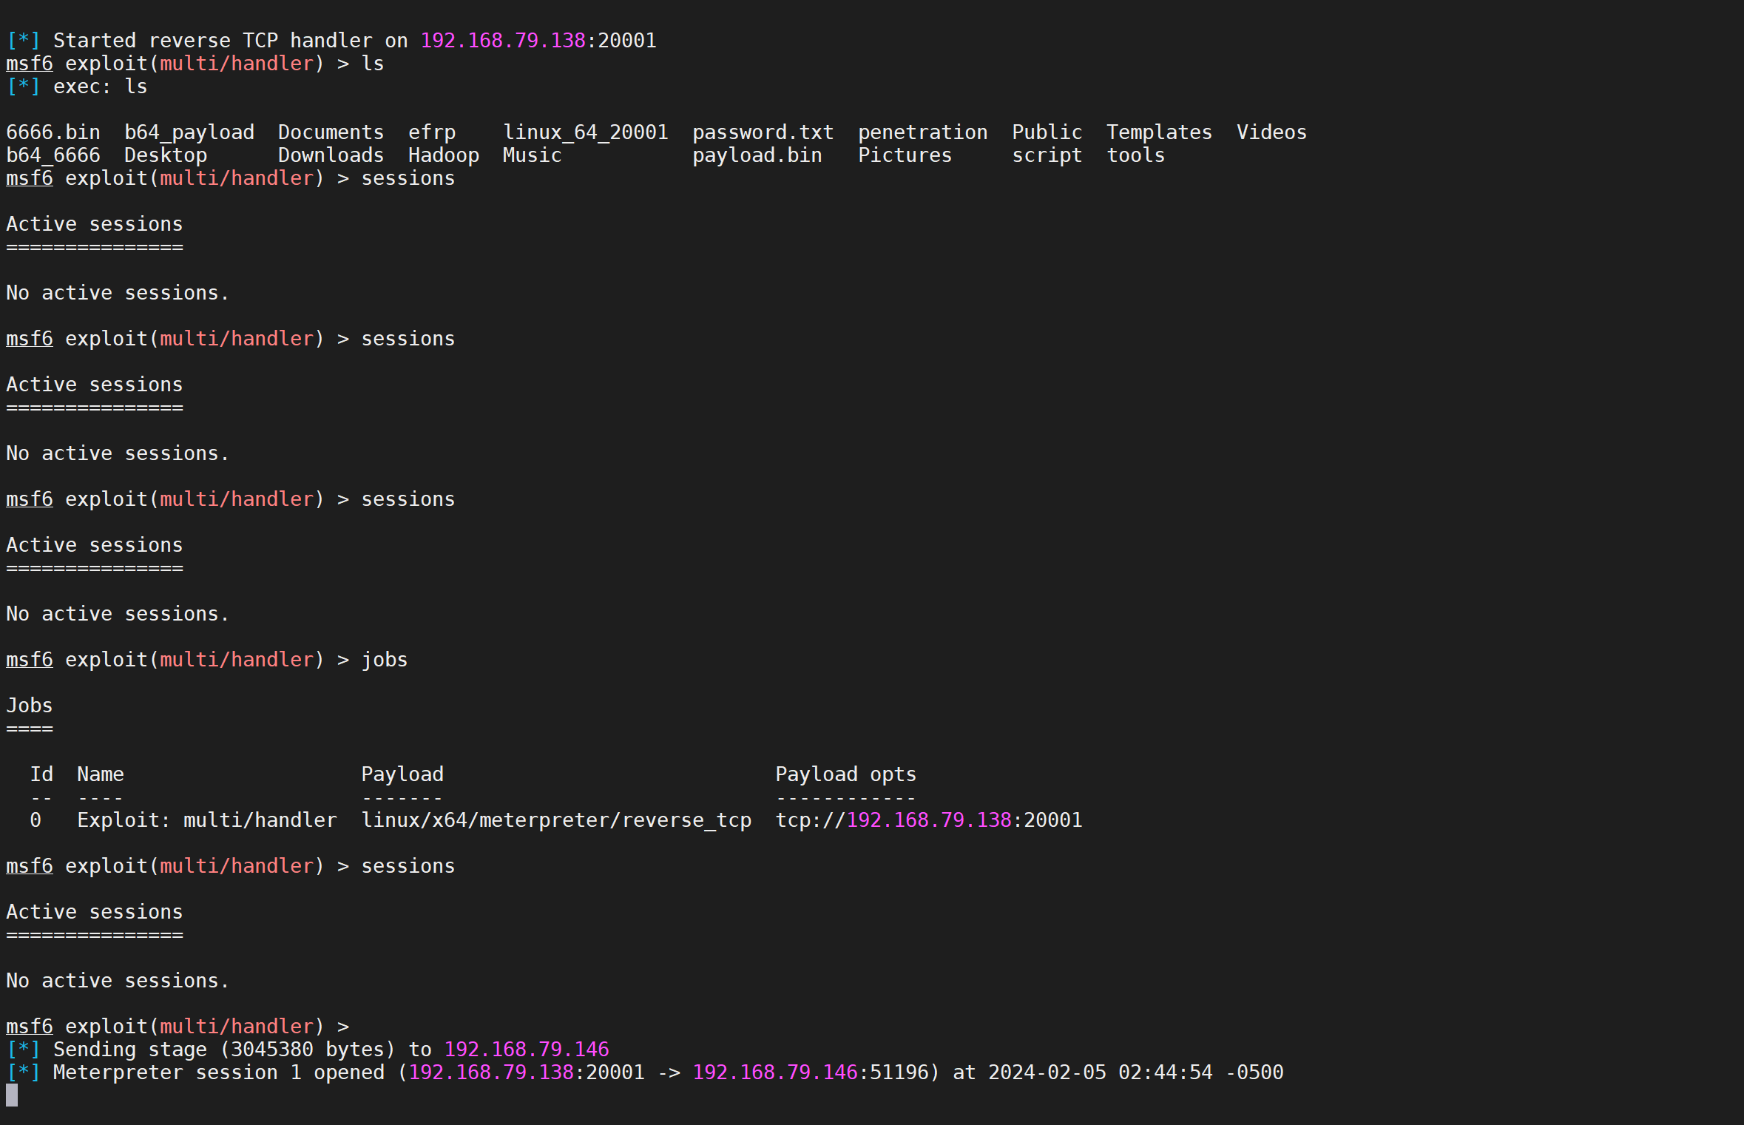Click the Downloads directory name
The image size is (1744, 1125).
(331, 155)
